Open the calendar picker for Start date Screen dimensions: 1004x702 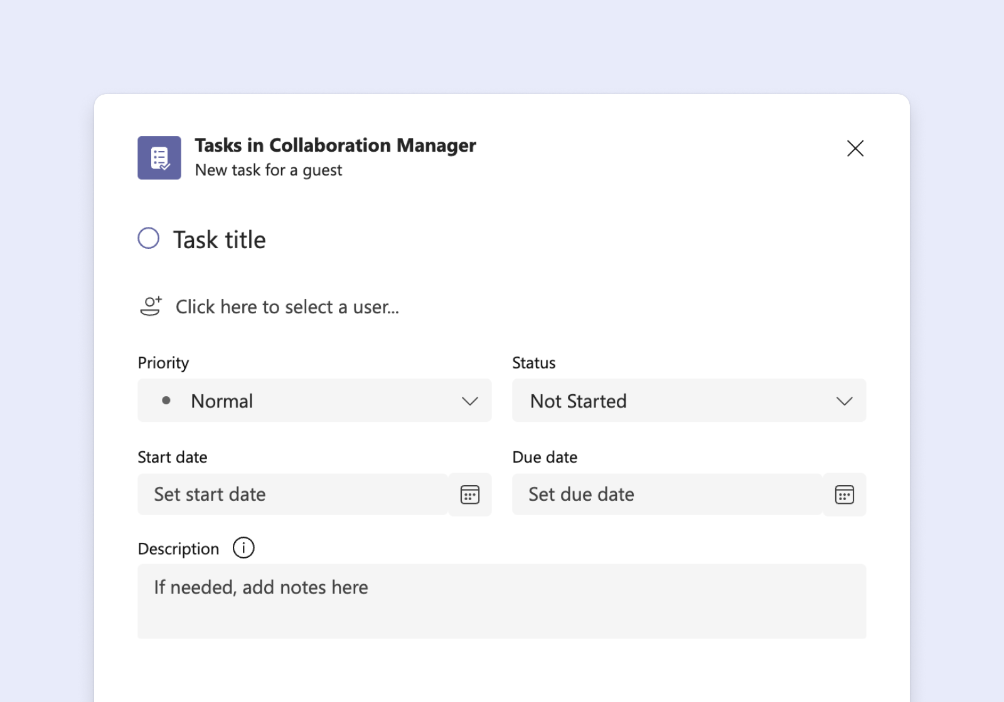coord(469,495)
